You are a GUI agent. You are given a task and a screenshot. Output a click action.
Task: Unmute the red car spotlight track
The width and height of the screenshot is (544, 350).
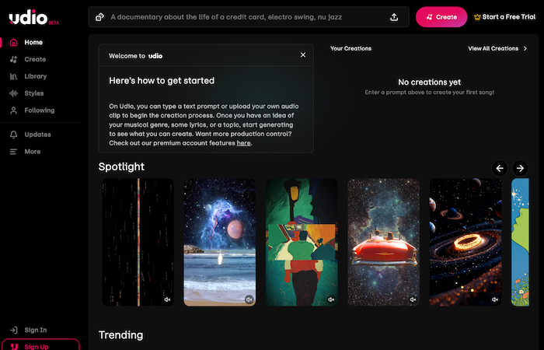(x=413, y=299)
